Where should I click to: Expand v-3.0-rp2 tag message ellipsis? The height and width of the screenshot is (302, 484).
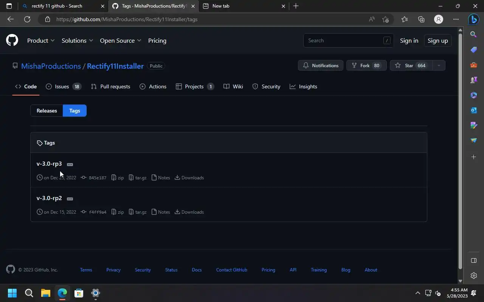point(70,199)
